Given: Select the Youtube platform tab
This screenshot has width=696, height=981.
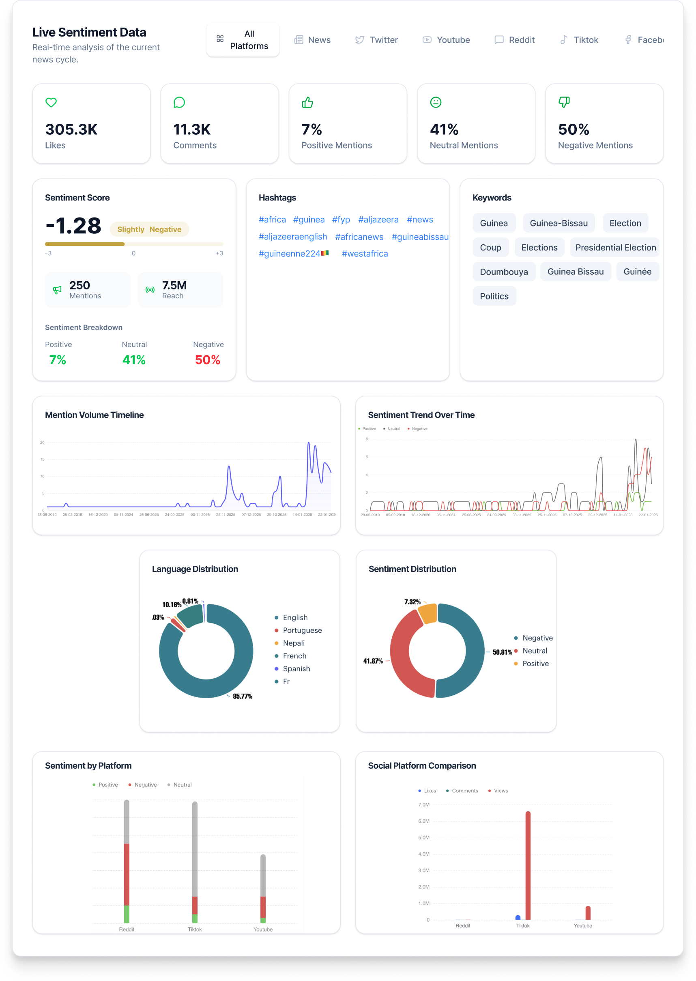Looking at the screenshot, I should [446, 40].
